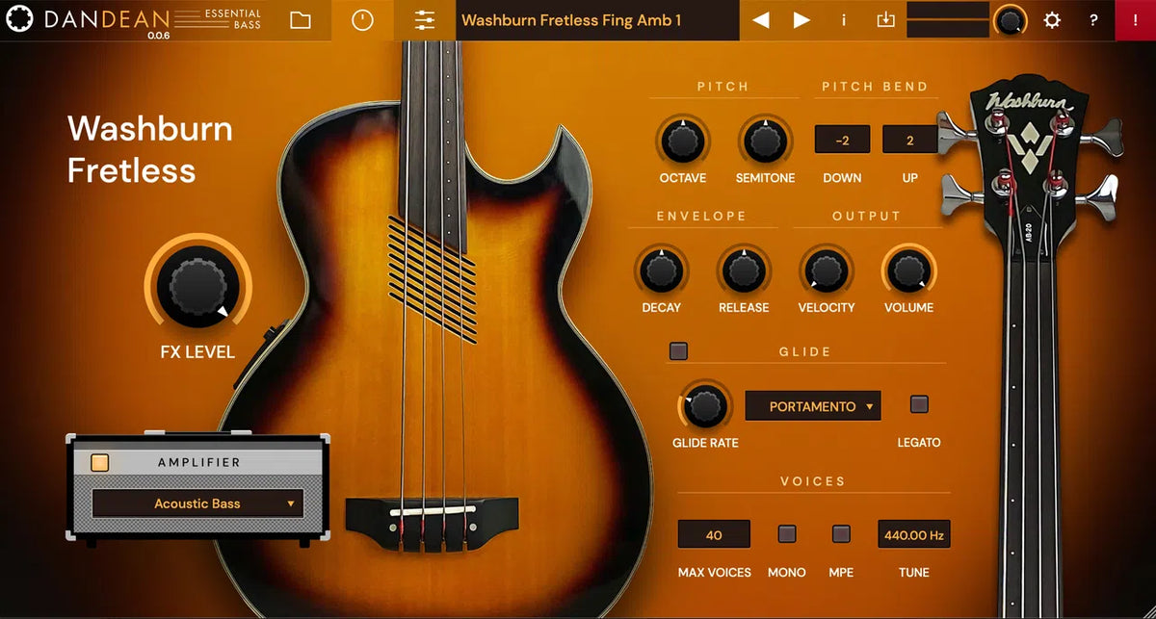Open the preset browser folder icon

(300, 19)
